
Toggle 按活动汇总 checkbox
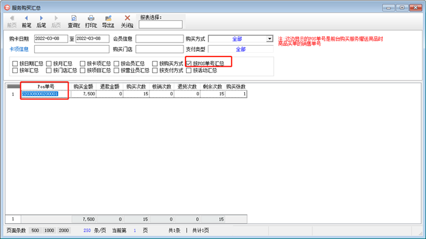[189, 71]
